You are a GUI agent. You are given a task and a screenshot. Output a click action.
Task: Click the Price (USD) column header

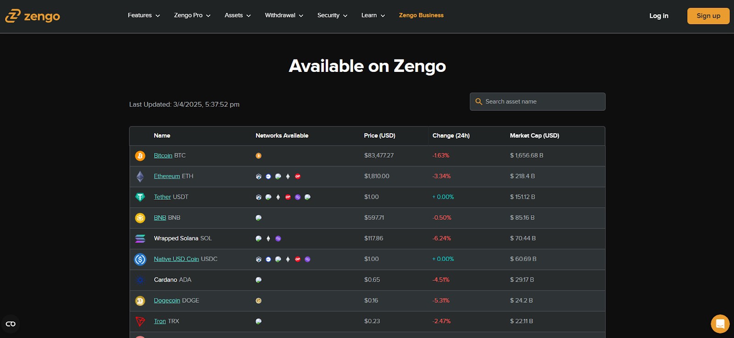point(379,136)
